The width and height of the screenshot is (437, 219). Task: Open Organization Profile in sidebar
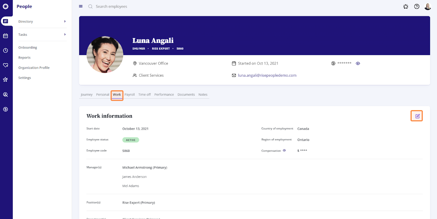[x=34, y=68]
